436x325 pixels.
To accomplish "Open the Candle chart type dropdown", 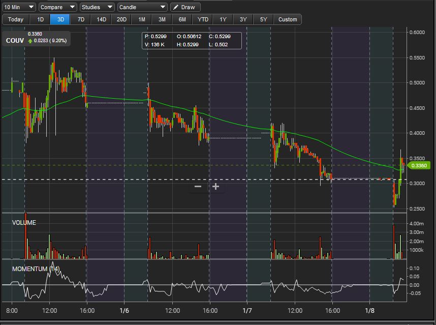I will click(142, 7).
